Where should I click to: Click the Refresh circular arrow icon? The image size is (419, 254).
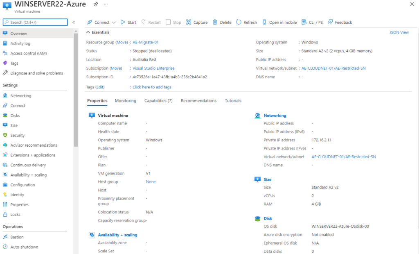point(239,22)
